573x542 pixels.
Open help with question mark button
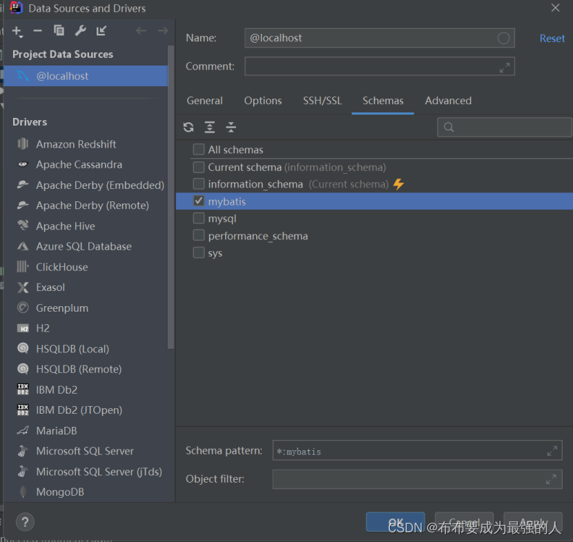tap(26, 522)
